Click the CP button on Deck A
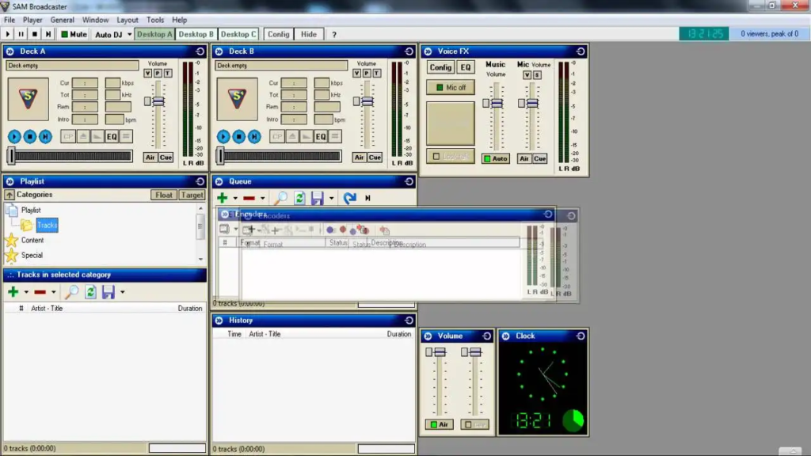 [x=68, y=136]
